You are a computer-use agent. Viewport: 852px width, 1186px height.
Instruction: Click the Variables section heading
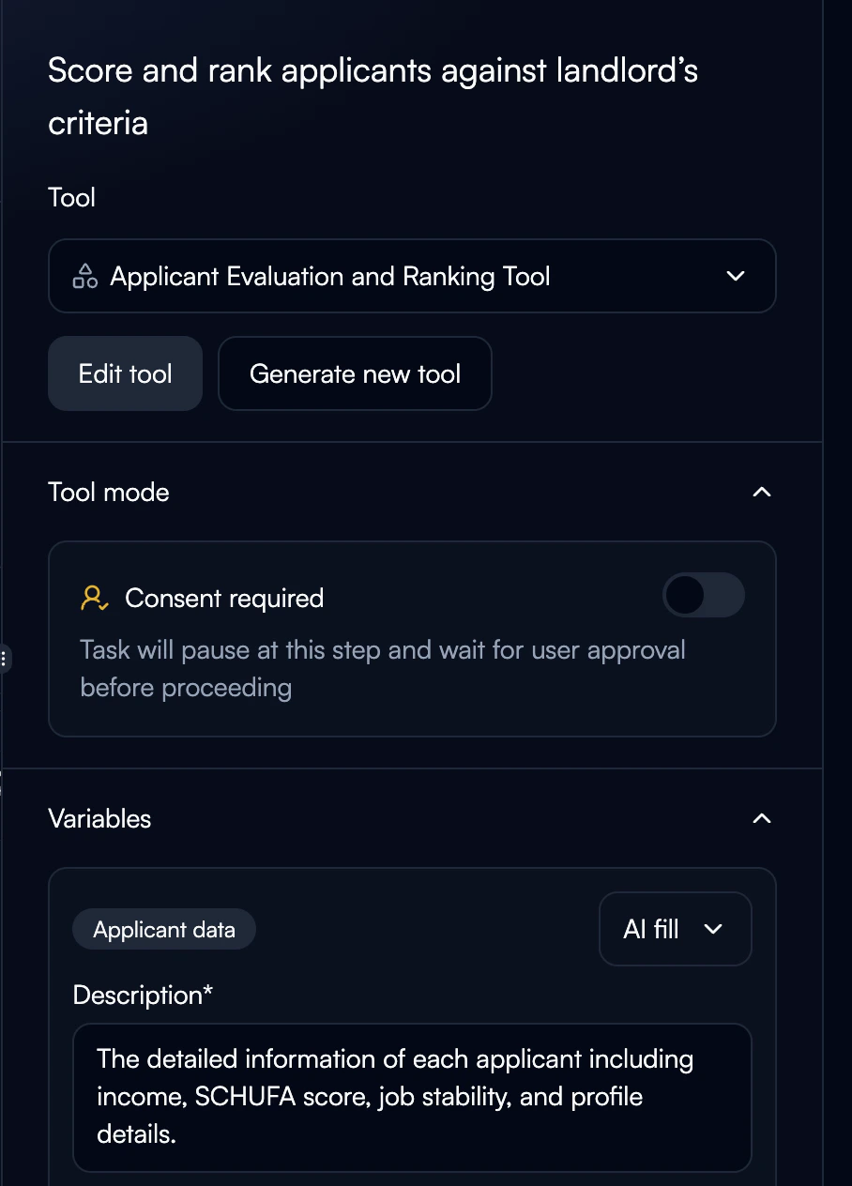(x=99, y=818)
